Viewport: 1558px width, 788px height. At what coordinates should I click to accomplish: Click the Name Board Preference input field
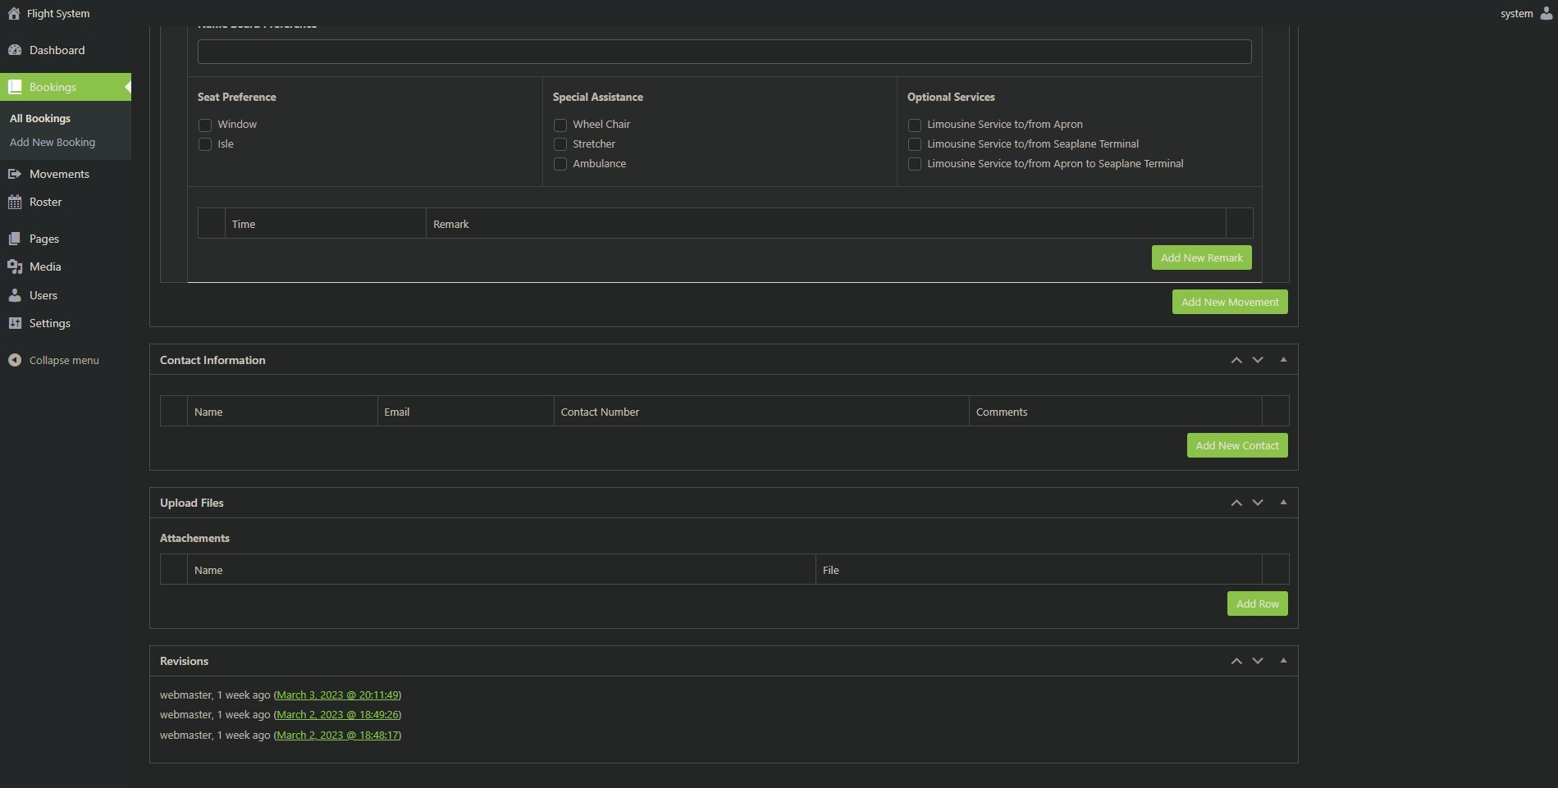(724, 52)
